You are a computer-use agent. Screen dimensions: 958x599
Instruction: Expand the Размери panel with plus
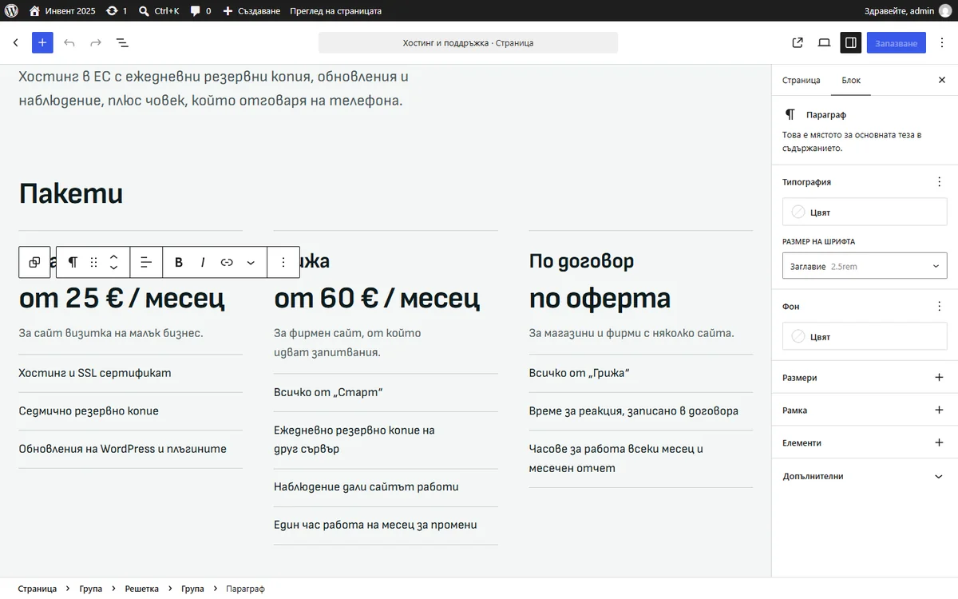click(939, 378)
